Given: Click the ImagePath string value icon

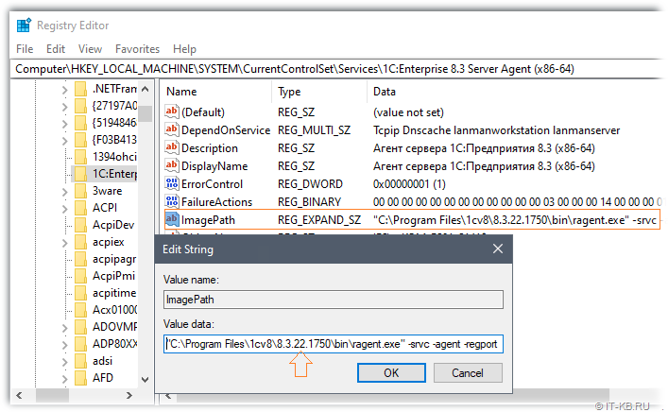Looking at the screenshot, I should 172,219.
